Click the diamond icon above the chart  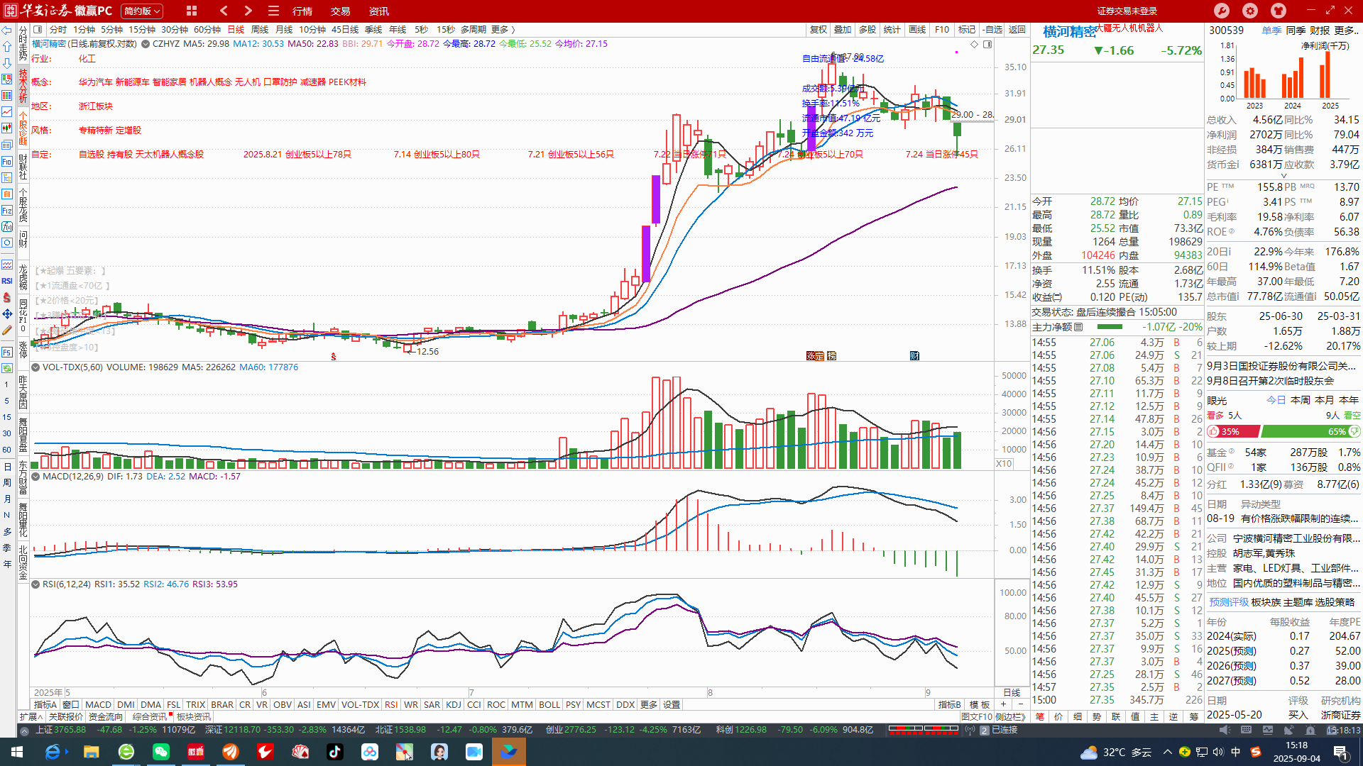coord(975,44)
